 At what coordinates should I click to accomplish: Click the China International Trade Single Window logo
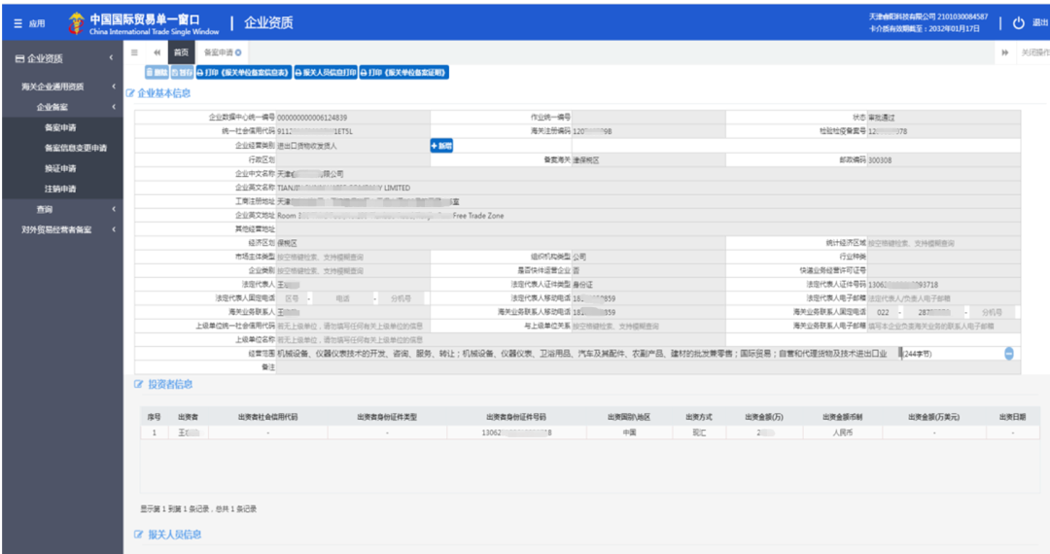[143, 23]
